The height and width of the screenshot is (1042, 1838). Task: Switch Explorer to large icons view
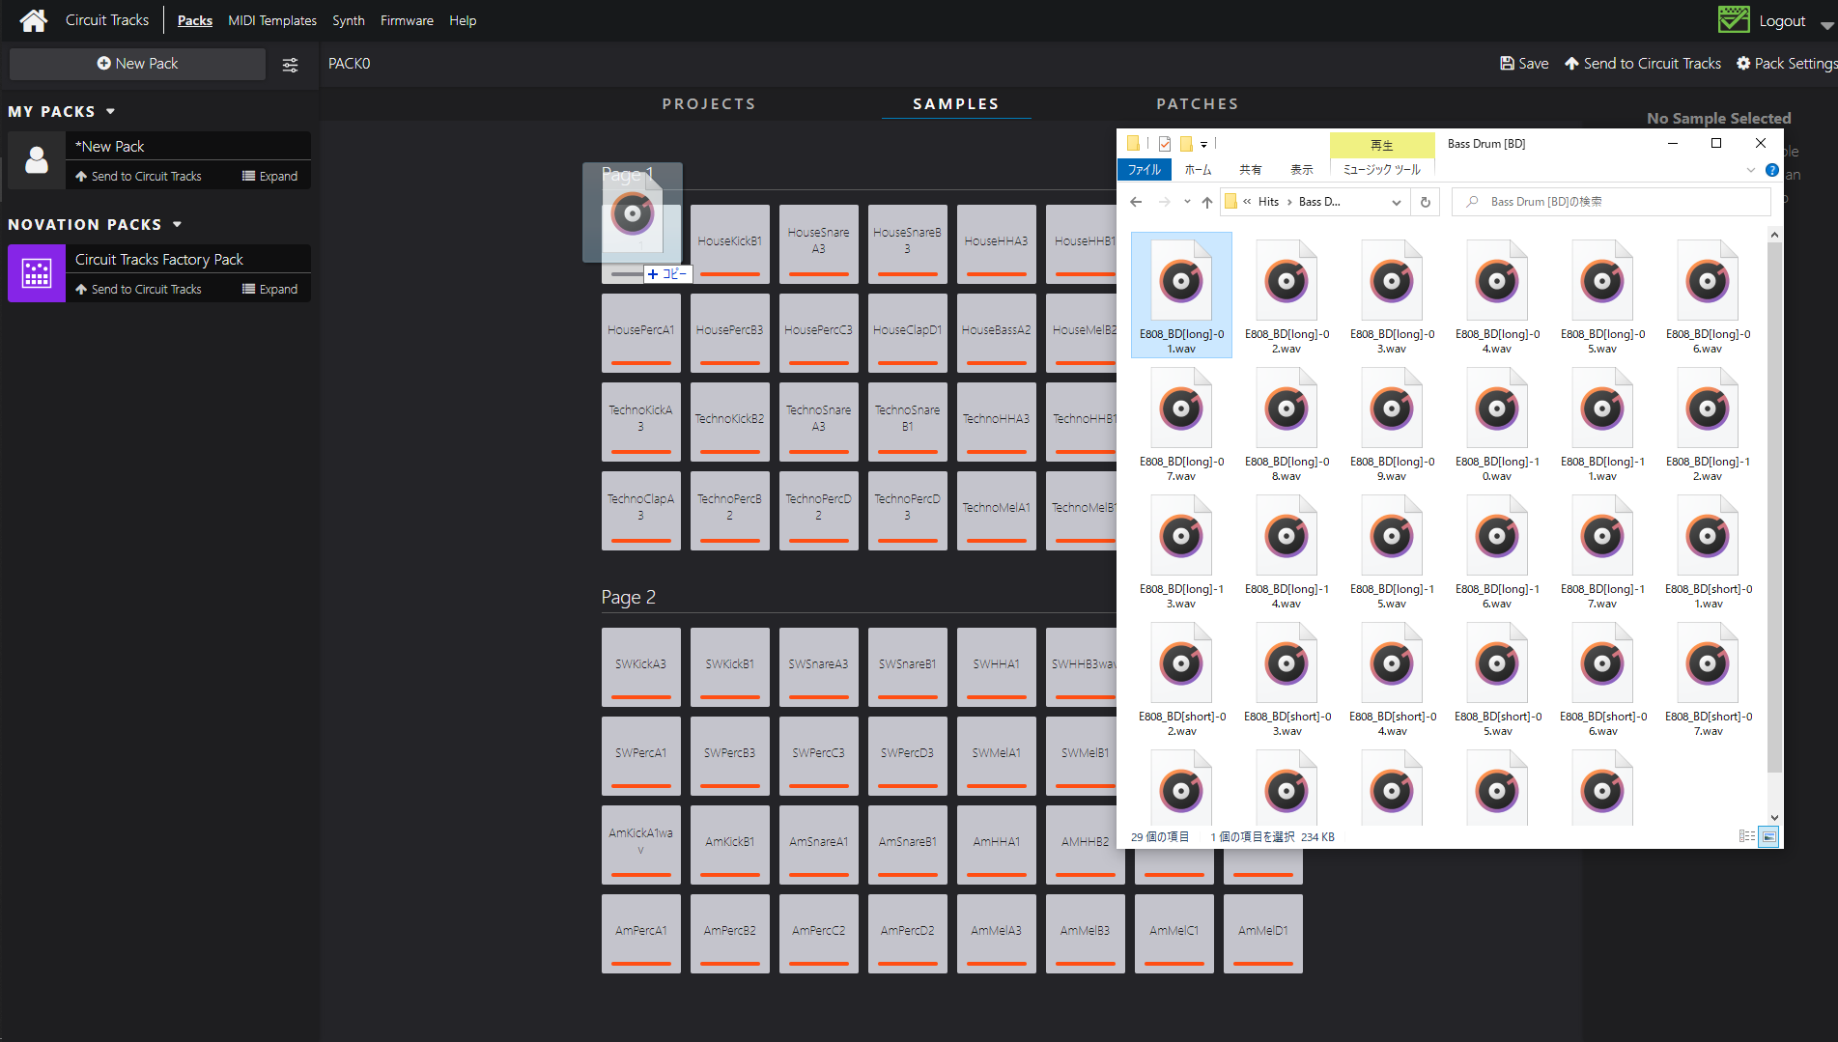coord(1768,836)
